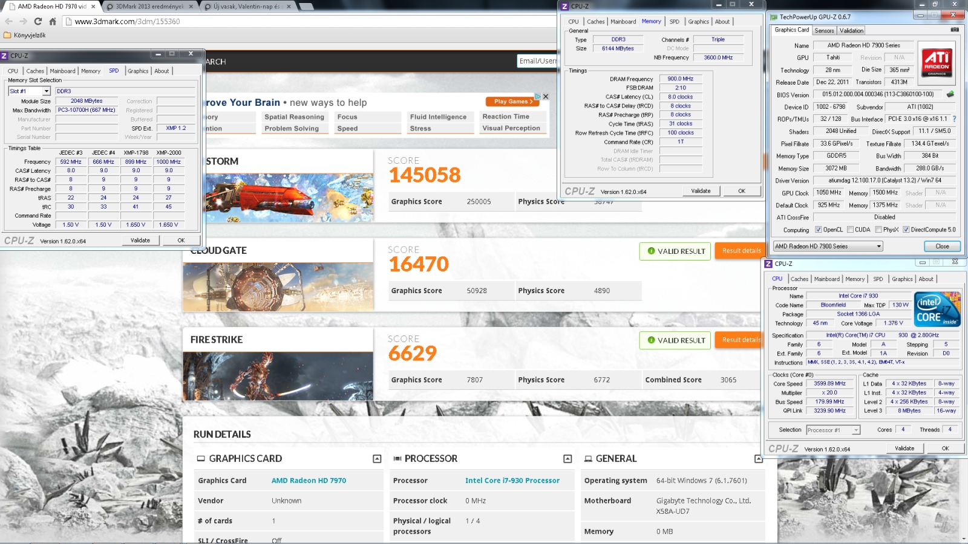Click Validate in the Core i7 CPU-Z window

(904, 448)
